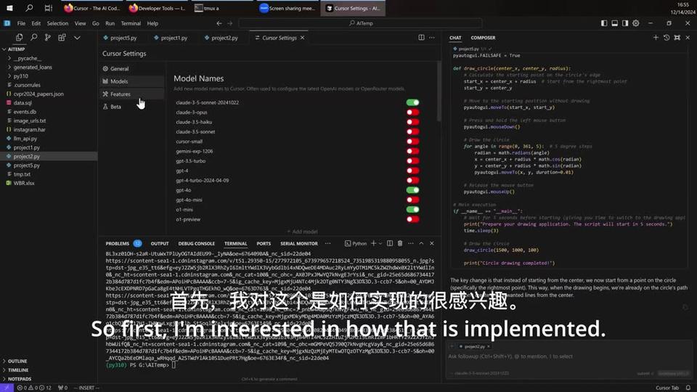Open the File menu
The height and width of the screenshot is (392, 697).
point(21,23)
